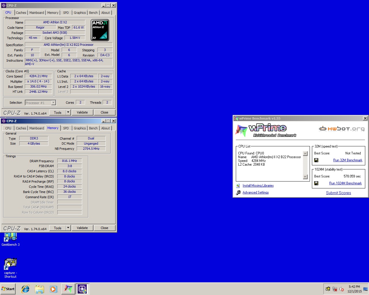Click Validate in bottom CPU-Z window
Viewport: 369px width, 295px height.
pos(82,228)
